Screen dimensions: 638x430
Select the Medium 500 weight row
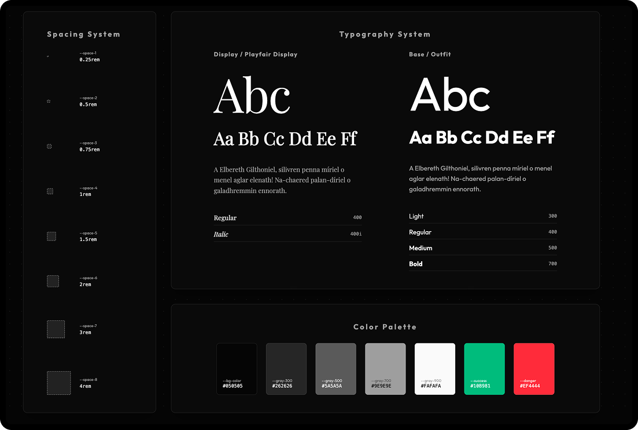click(x=482, y=248)
